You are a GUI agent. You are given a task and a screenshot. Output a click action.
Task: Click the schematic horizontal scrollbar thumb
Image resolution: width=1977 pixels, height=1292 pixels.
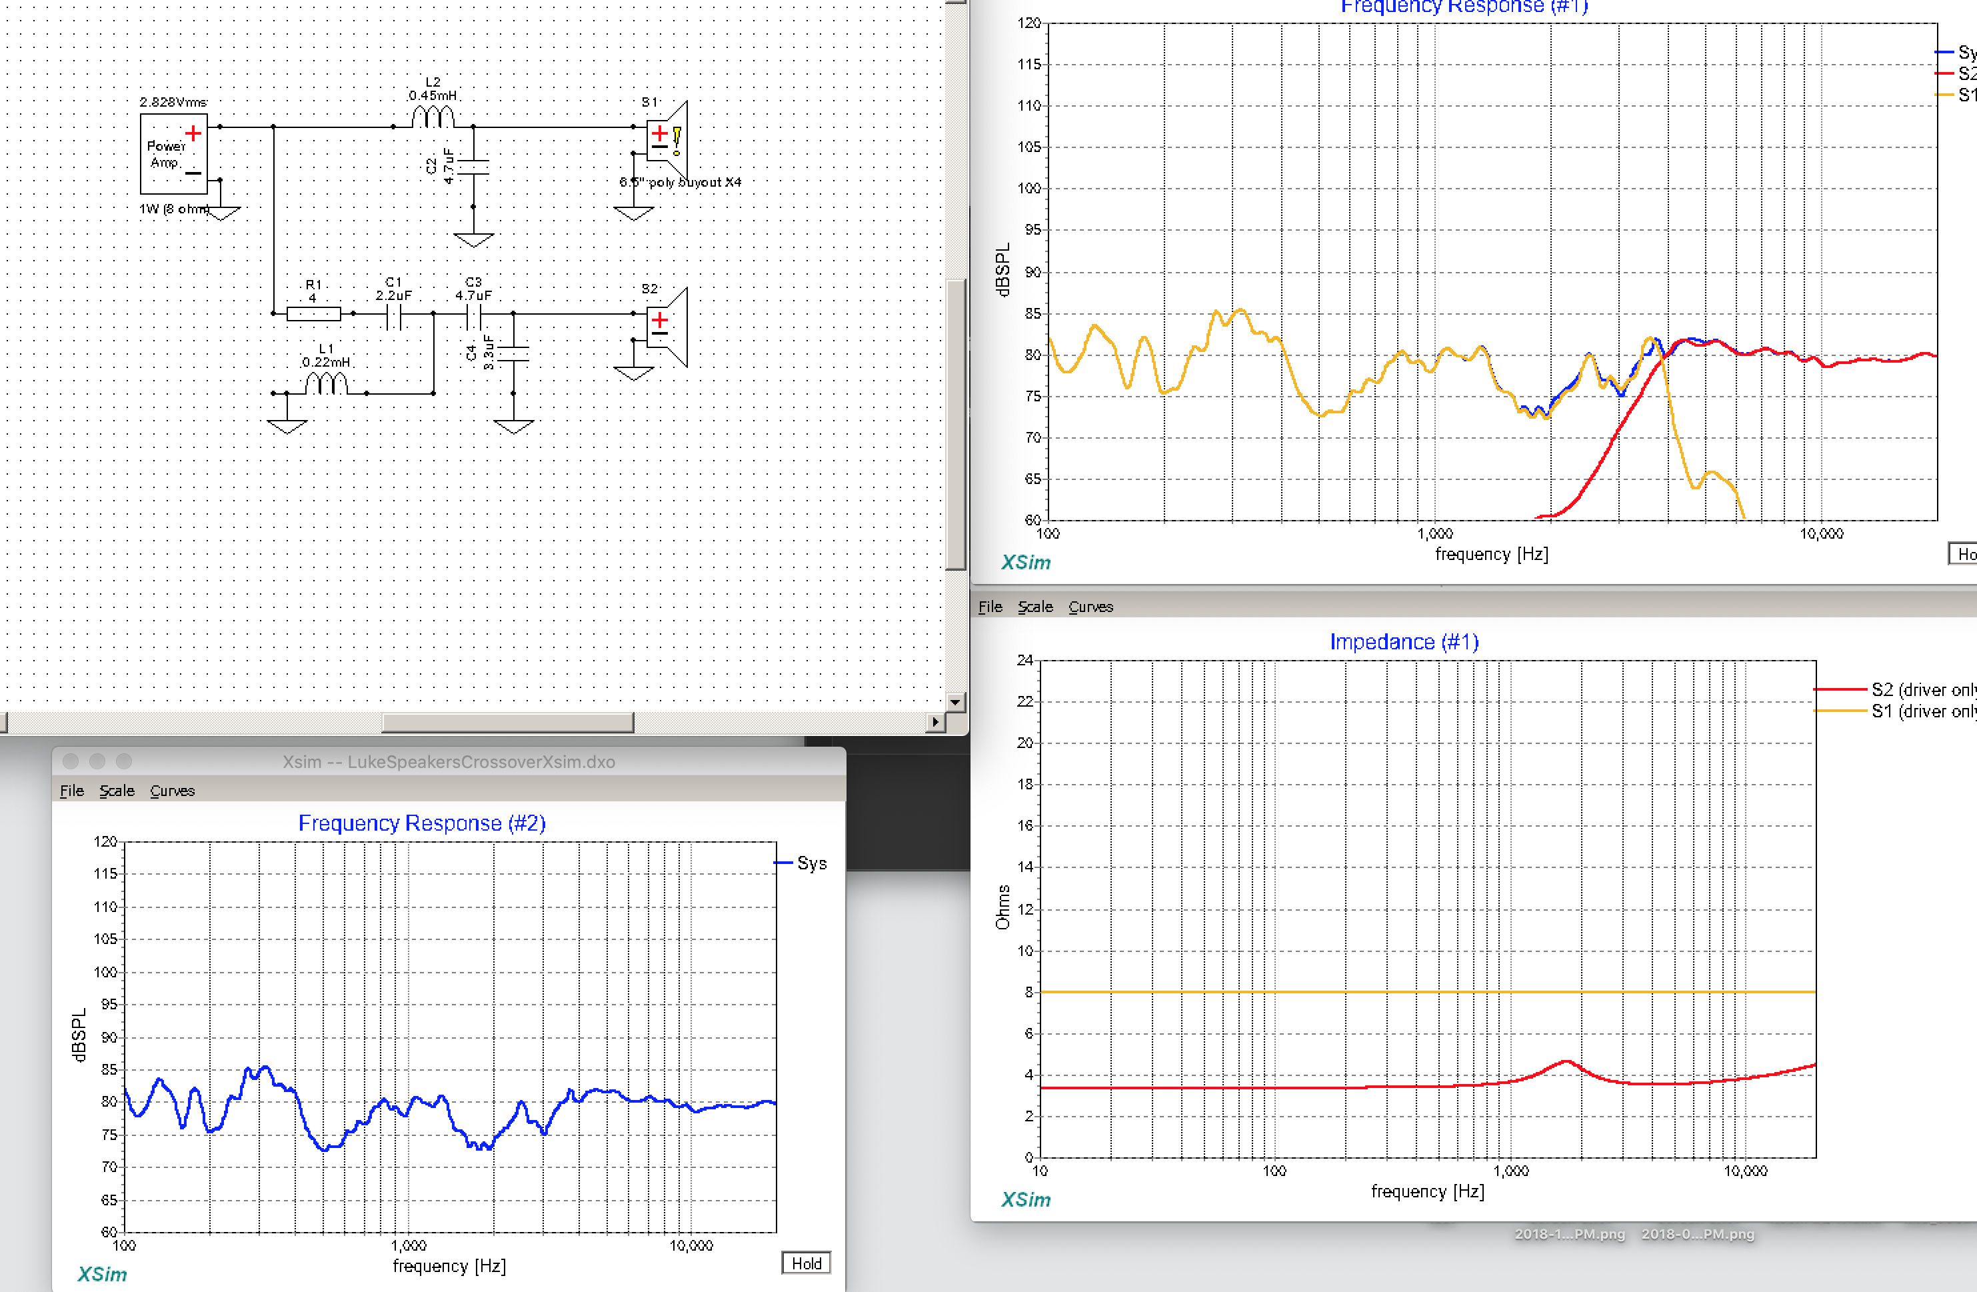[x=507, y=722]
